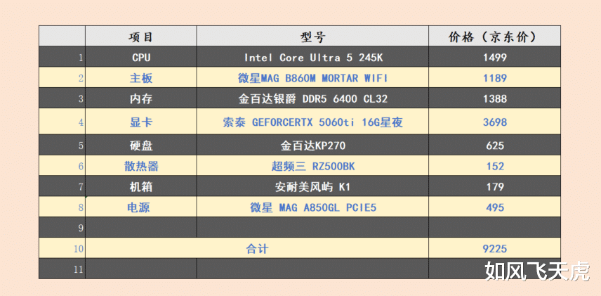Select the 金百达KP270 model cell
Screen dimensions: 601x296
pos(312,146)
